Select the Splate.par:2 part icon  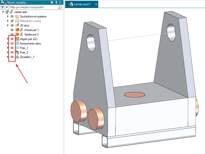click(x=17, y=34)
